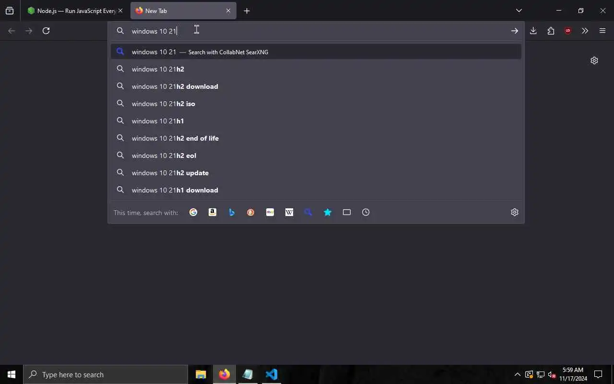
Task: Close the Node.js tab
Action: [x=120, y=11]
